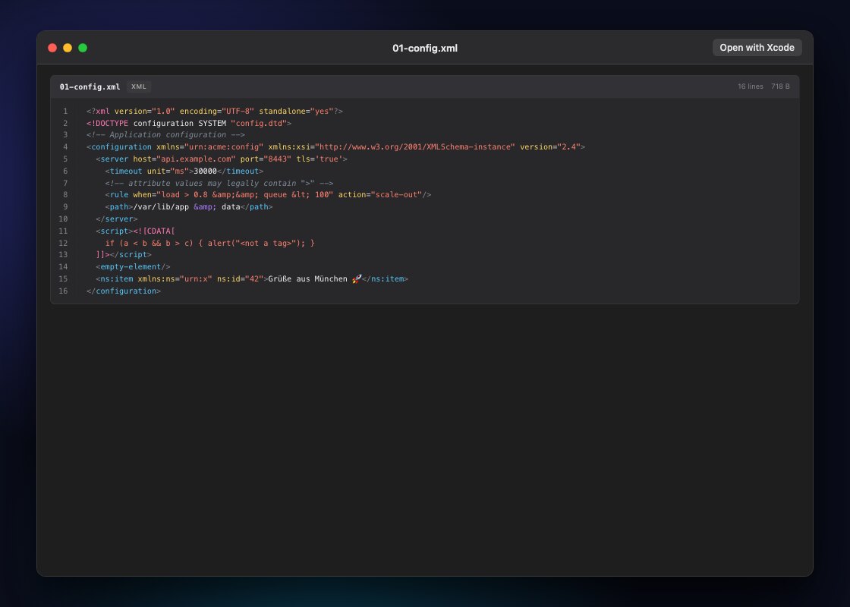Click the XML language badge
850x607 pixels.
pyautogui.click(x=139, y=86)
